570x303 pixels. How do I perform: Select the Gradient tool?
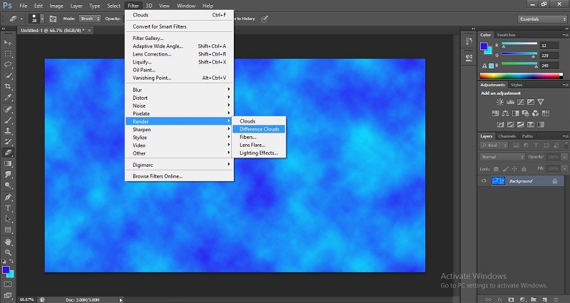pyautogui.click(x=8, y=164)
